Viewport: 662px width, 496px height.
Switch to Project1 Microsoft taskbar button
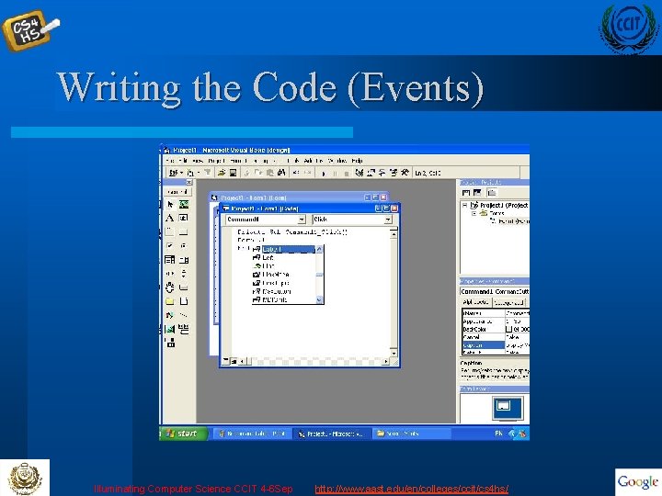332,434
